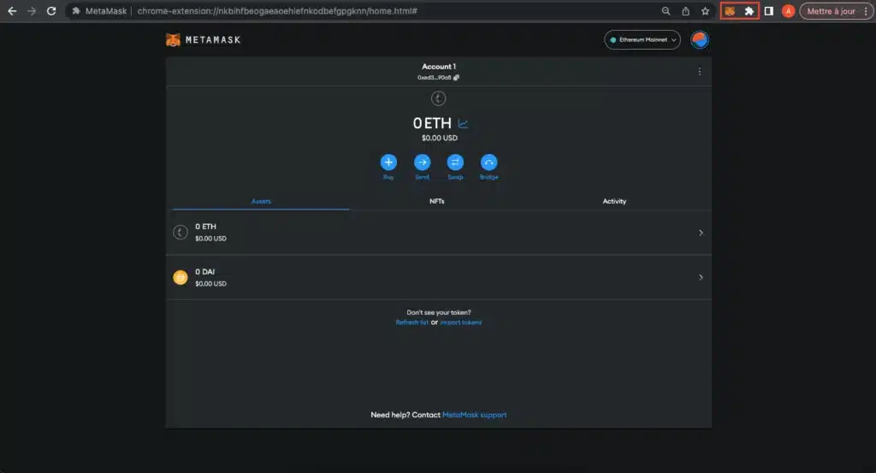Open the zoom magnifier icon in address bar
Image resolution: width=876 pixels, height=473 pixels.
click(666, 10)
